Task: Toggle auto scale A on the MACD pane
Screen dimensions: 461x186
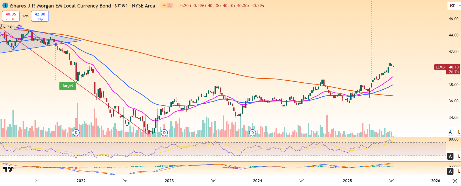Action: (450, 171)
